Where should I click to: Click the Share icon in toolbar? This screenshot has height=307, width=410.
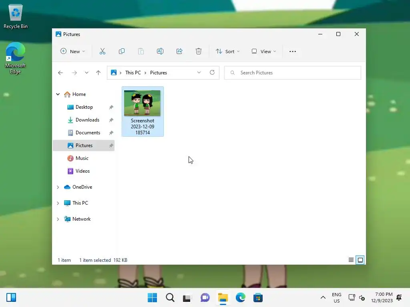tap(179, 52)
